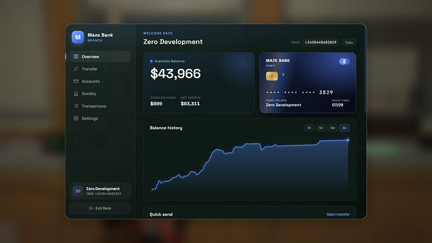Open the Transfer page
Viewport: 432px width, 243px height.
(100, 69)
